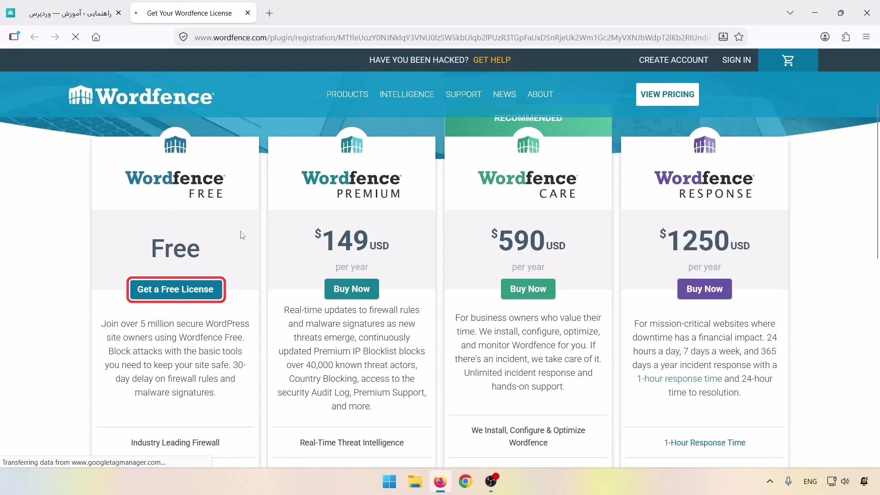Click SIGN IN in the top bar
Screen dimensions: 880x495
(x=737, y=60)
